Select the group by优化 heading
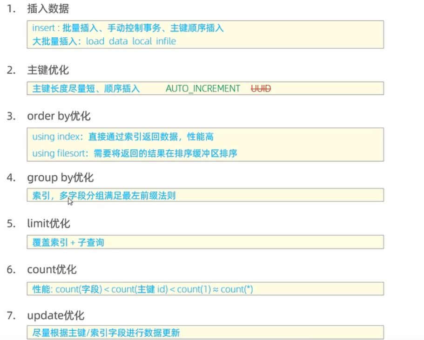 pos(61,177)
